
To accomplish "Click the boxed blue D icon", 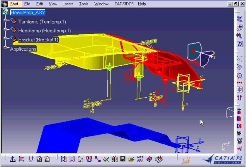I will 239,44.
